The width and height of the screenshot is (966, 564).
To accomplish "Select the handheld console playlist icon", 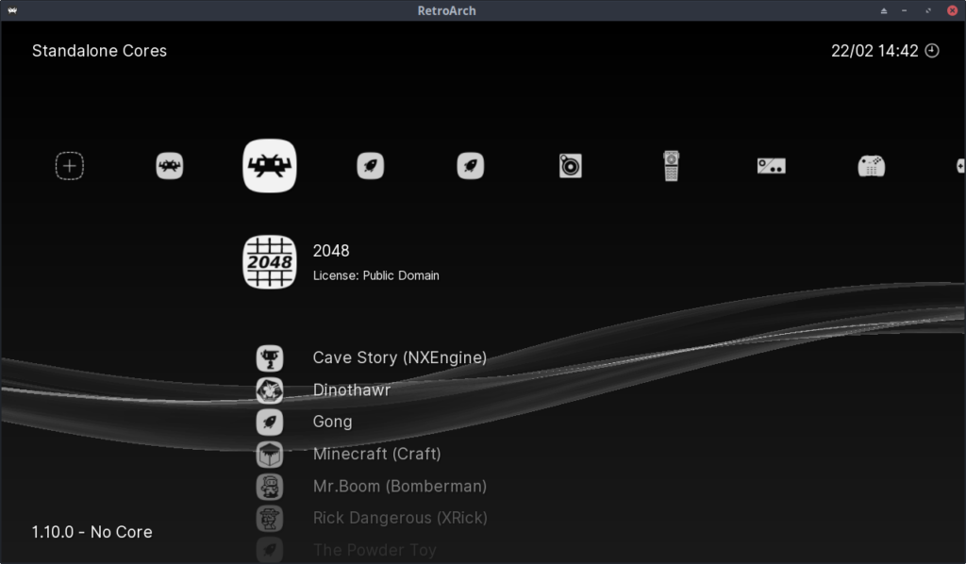I will coord(671,165).
